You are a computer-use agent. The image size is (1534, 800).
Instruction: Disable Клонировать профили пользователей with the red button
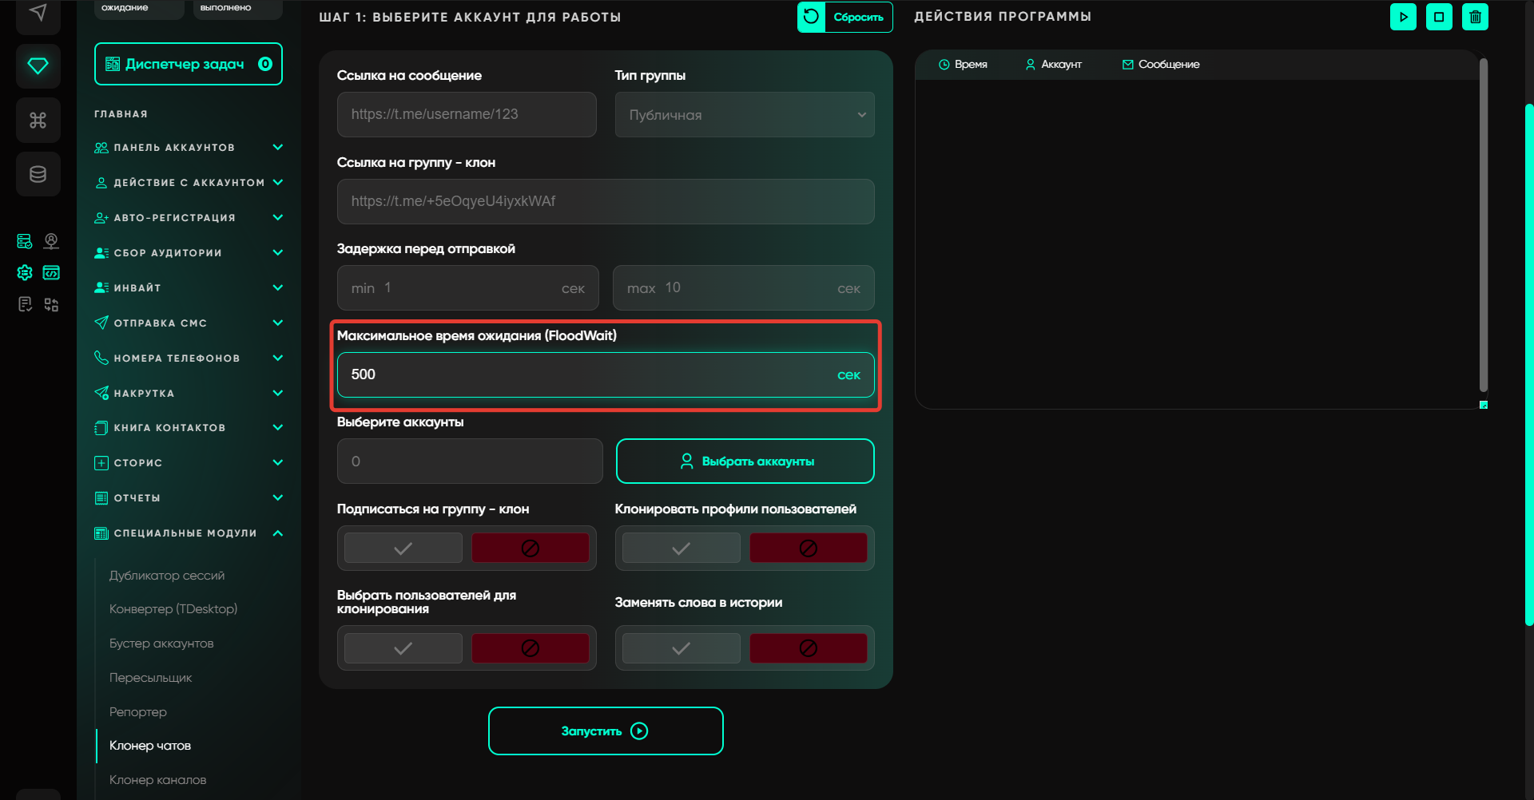pos(808,549)
